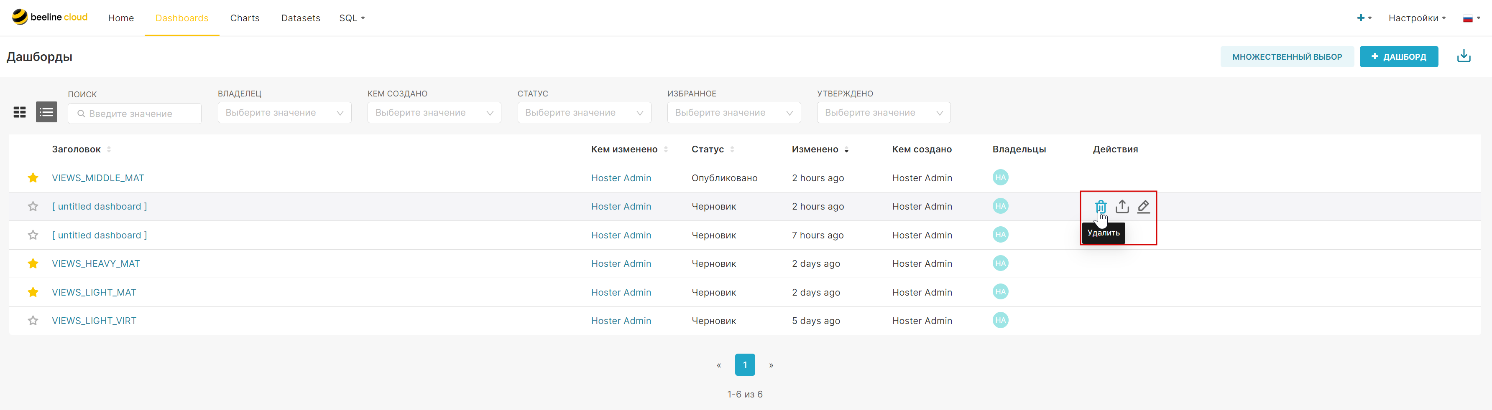Click owner avatar for VIEWS_MIDDLE_MAT
The height and width of the screenshot is (410, 1492).
1000,177
